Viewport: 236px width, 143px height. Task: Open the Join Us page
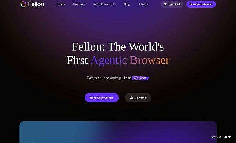click(143, 4)
